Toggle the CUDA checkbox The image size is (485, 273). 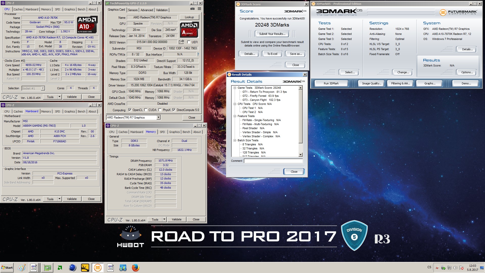(x=146, y=110)
